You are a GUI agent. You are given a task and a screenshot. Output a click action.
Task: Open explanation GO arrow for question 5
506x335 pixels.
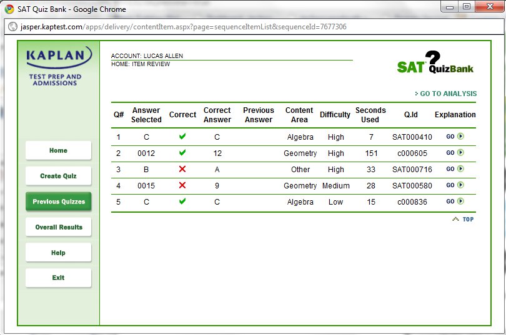coord(460,201)
